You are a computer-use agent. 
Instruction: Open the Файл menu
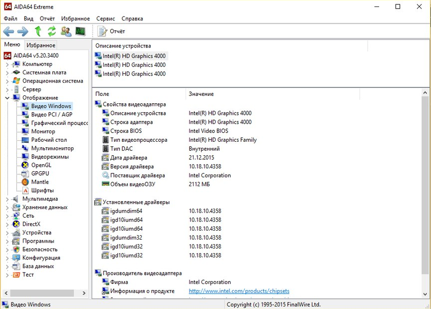click(10, 18)
